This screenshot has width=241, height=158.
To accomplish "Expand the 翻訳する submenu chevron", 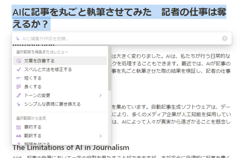I will [100, 136].
